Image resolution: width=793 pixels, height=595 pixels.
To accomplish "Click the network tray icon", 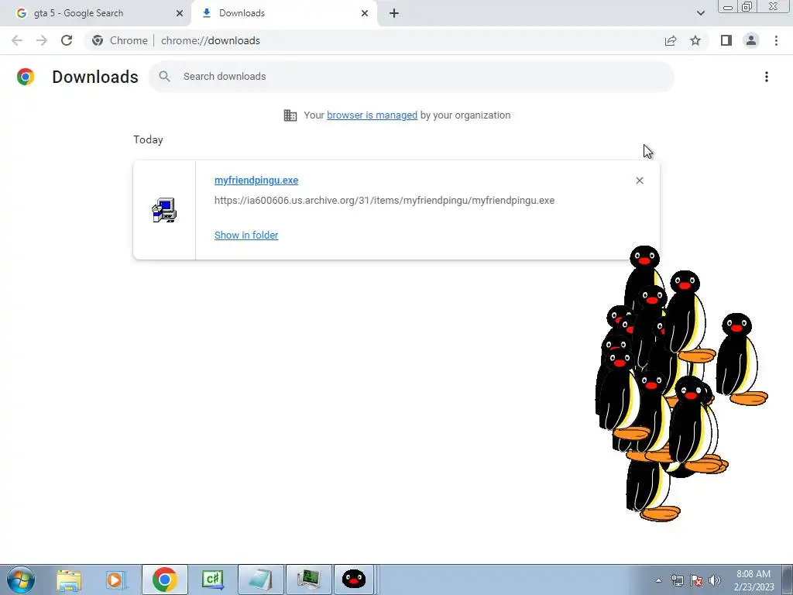I will 677,580.
